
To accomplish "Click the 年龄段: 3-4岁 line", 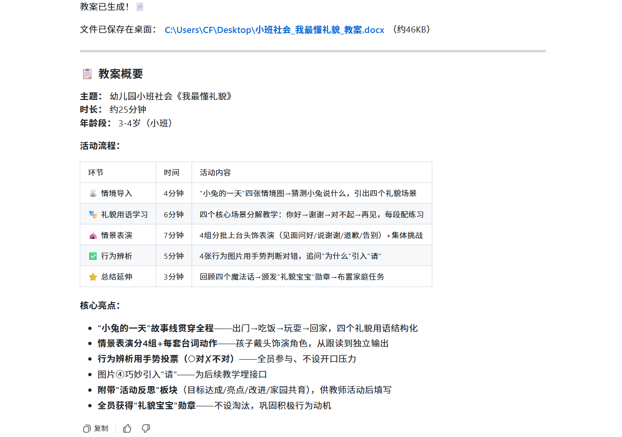I will pyautogui.click(x=127, y=123).
